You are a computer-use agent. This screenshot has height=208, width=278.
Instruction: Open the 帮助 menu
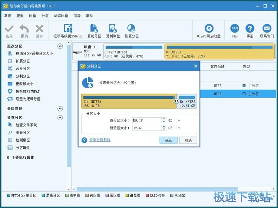(90, 16)
